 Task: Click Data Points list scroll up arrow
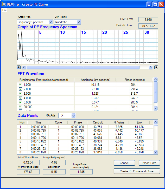(155, 122)
